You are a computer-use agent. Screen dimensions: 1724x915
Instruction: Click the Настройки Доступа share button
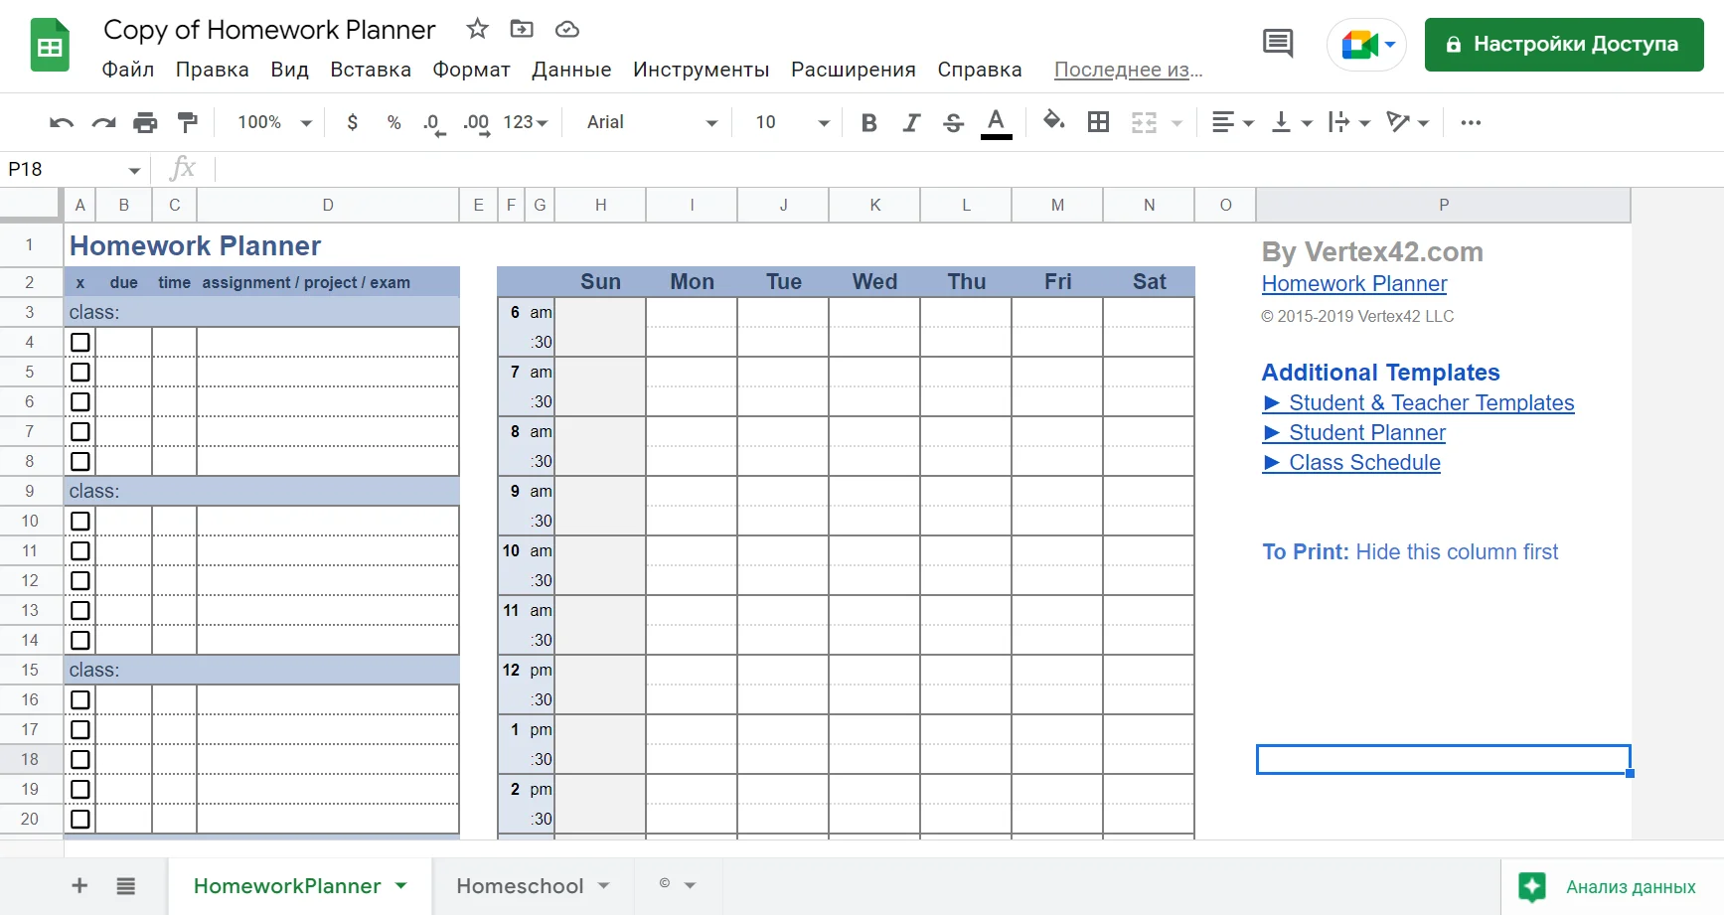pyautogui.click(x=1563, y=45)
